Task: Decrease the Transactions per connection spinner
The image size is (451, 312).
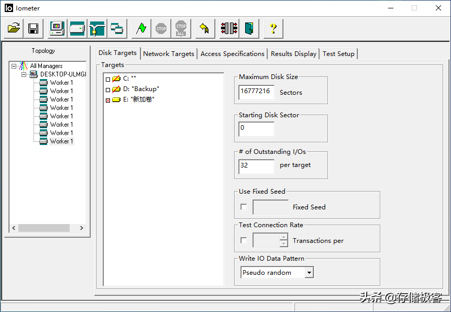Action: coord(283,243)
